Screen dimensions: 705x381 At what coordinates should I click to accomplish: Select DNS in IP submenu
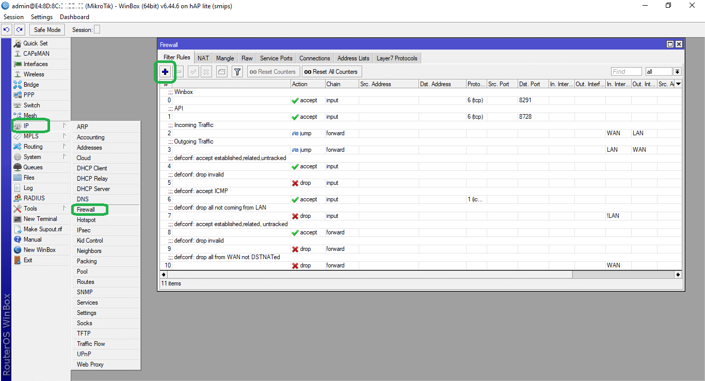[x=106, y=199]
